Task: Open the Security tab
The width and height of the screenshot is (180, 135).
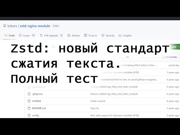Action: (x=108, y=36)
